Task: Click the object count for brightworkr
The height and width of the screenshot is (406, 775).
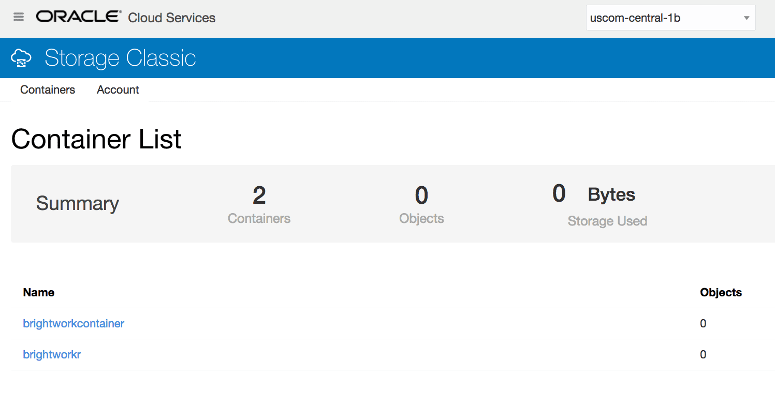Action: 703,355
